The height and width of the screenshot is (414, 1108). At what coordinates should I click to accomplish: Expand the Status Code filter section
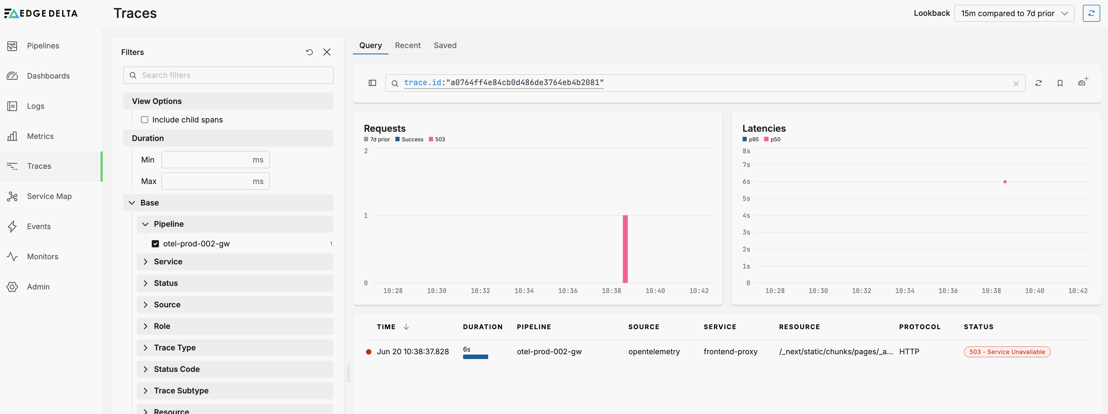tap(235, 369)
